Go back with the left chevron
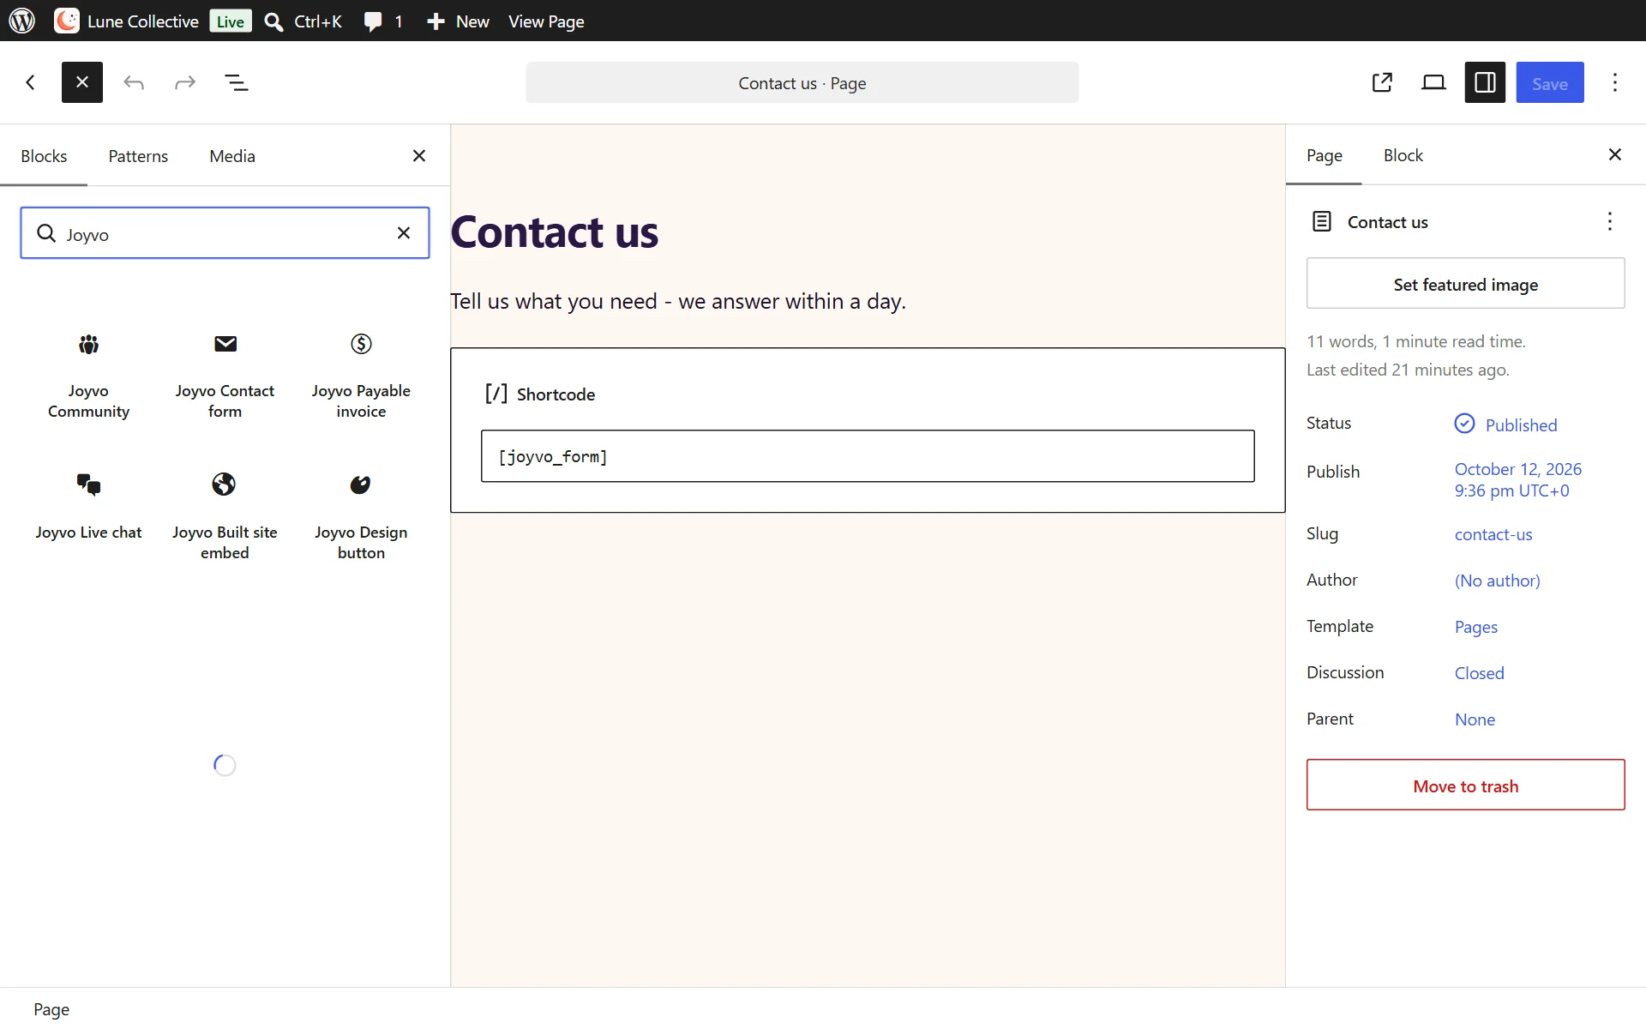 (31, 82)
